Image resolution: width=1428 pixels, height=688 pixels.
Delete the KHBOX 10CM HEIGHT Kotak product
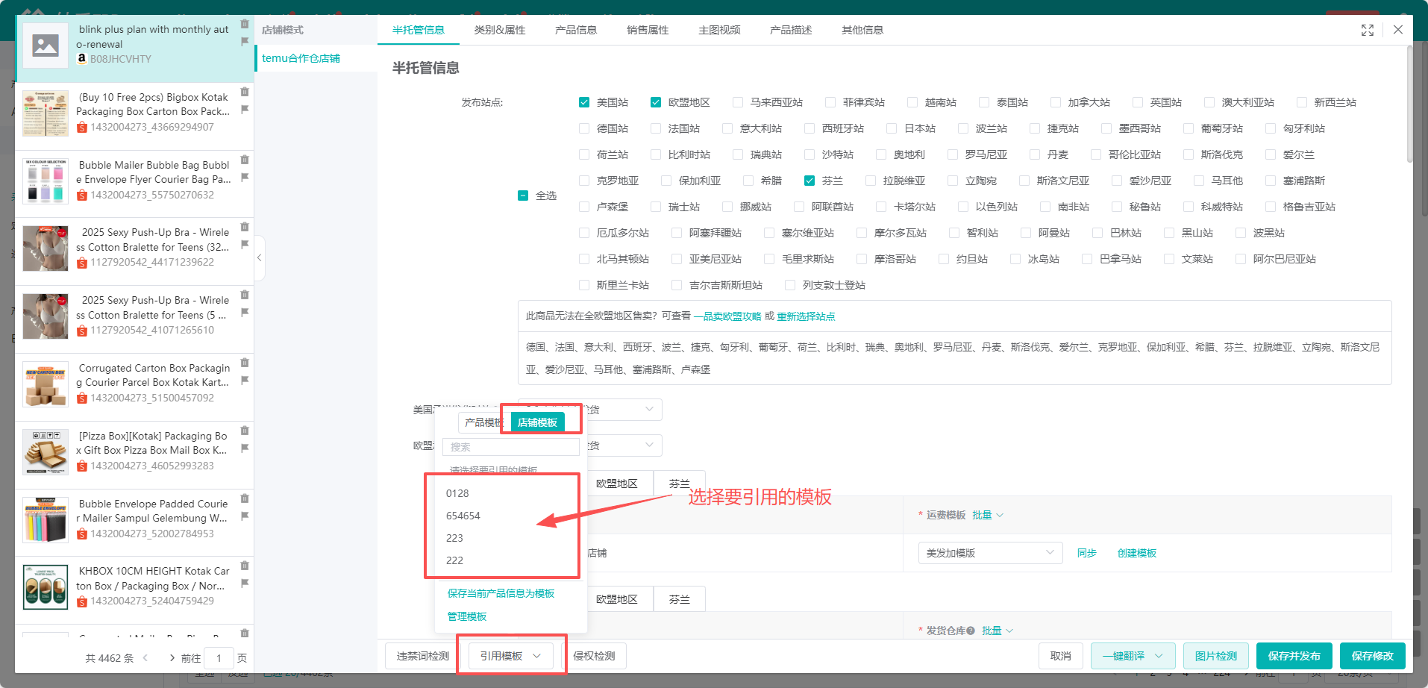coord(245,566)
